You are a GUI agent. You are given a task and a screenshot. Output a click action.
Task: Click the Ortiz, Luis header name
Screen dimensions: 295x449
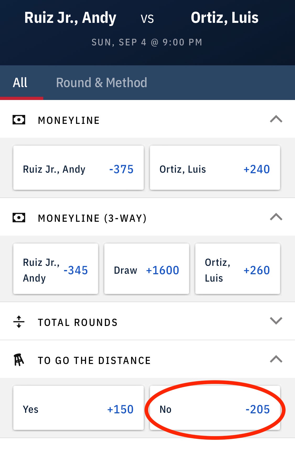[224, 18]
